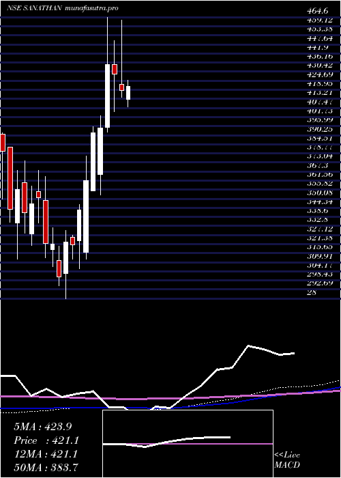Screen dimensions: 341x478
Task: Click the 'NSE SANATHAN munafasutra.pro' chart title
Action: pyautogui.click(x=63, y=8)
